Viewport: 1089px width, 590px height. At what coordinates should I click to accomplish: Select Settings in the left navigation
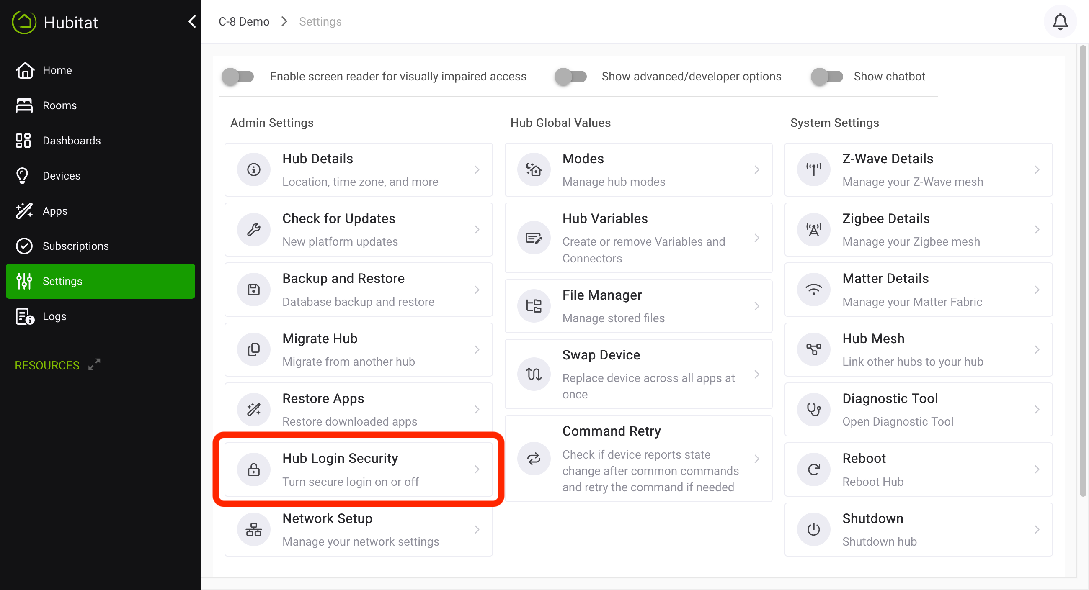pyautogui.click(x=62, y=281)
